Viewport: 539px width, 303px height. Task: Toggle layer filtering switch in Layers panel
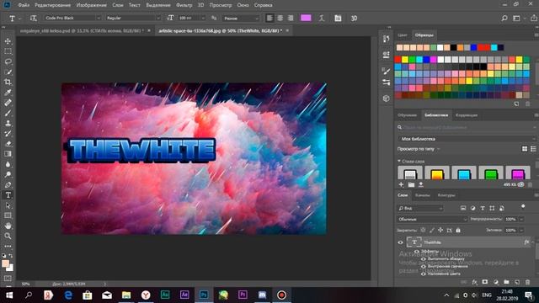pos(523,206)
